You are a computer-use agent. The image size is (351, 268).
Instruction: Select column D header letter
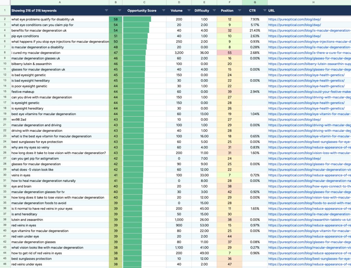point(179,2)
